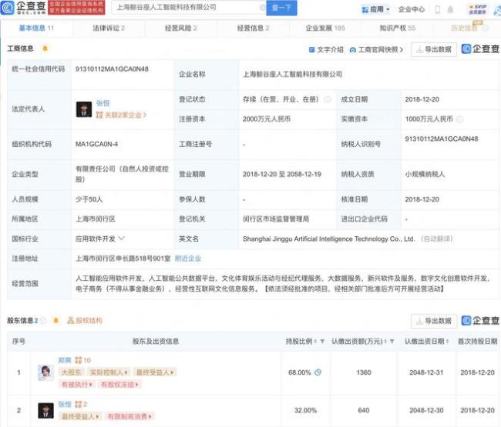Focus the company name search field

[x=187, y=8]
